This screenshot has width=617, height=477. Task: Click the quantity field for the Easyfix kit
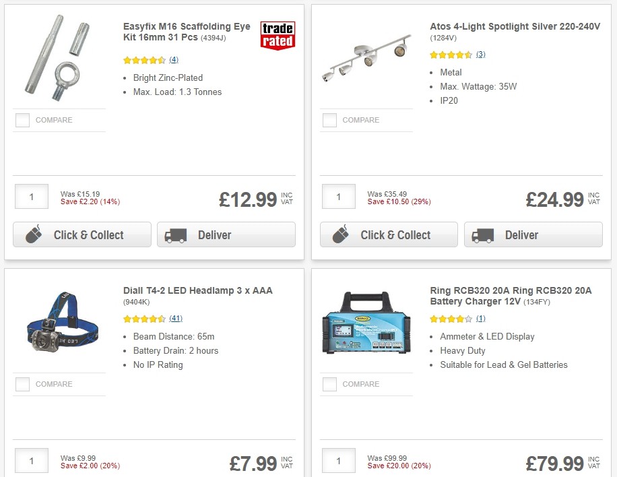(31, 196)
